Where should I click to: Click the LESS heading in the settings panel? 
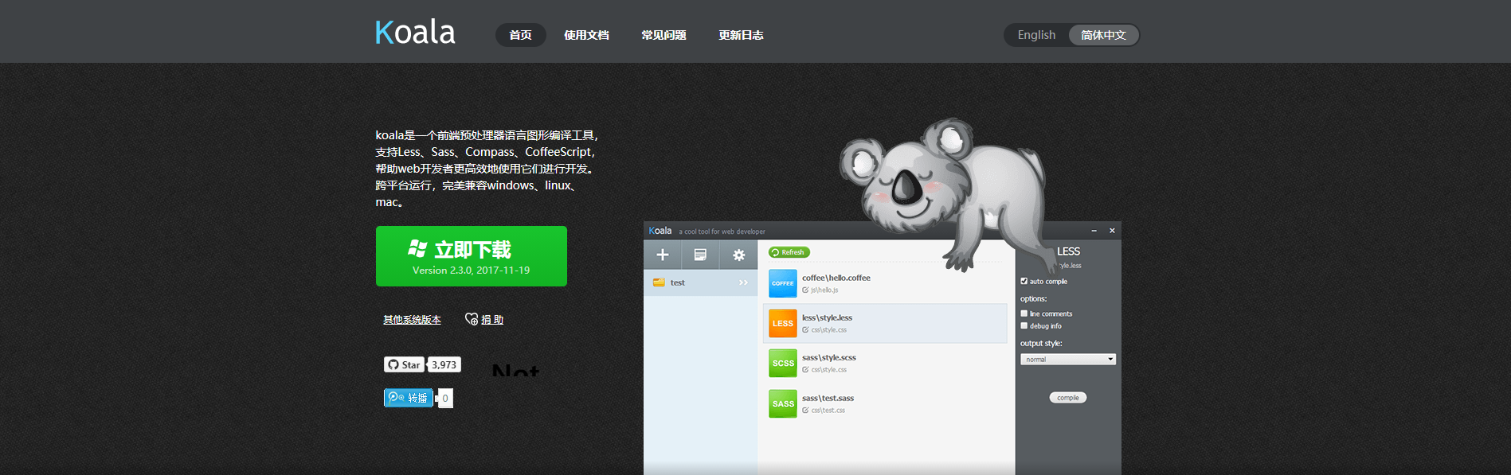(x=1068, y=251)
